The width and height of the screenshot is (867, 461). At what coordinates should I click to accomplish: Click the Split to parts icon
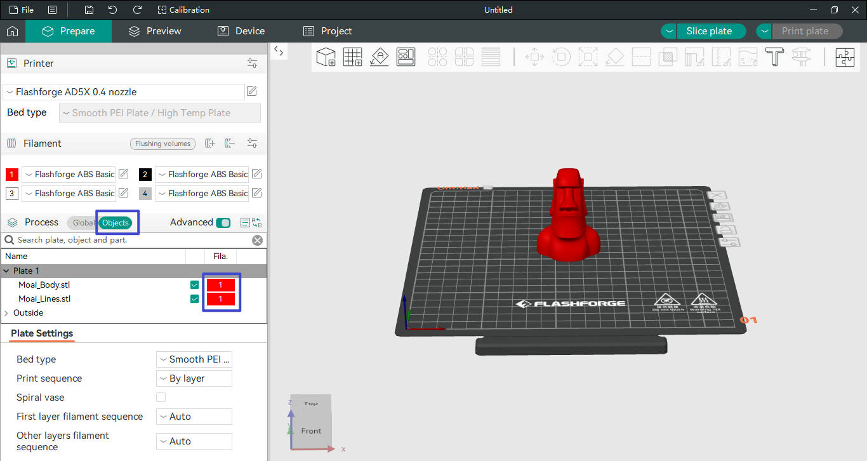coord(464,57)
